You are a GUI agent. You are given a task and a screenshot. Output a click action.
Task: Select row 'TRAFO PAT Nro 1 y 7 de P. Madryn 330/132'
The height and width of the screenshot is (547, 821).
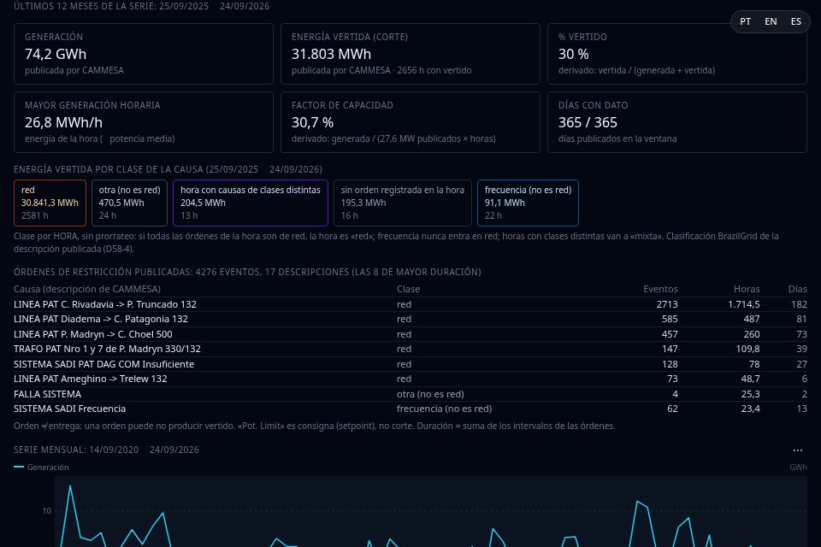pyautogui.click(x=410, y=349)
